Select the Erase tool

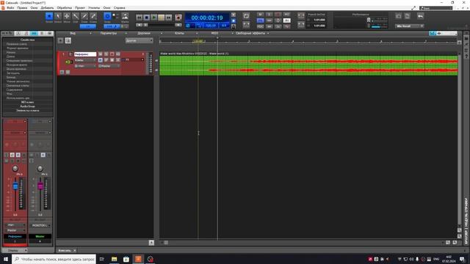point(93,16)
